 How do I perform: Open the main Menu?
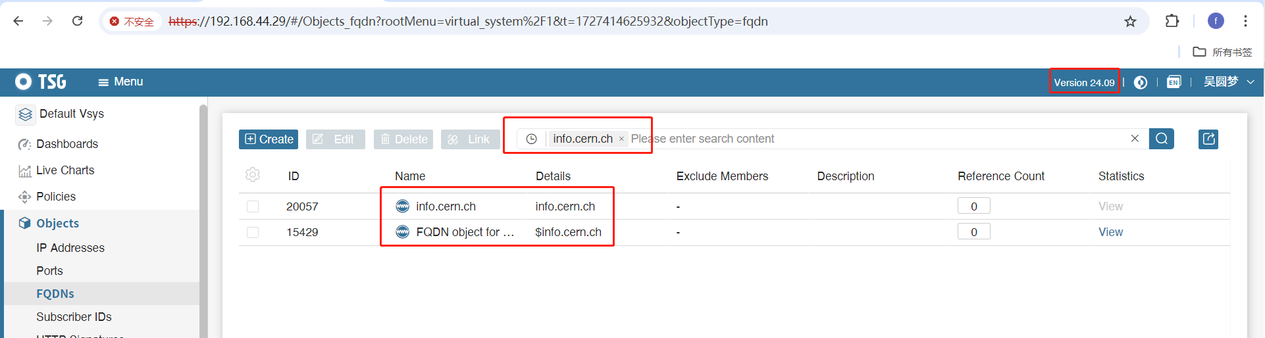point(120,82)
